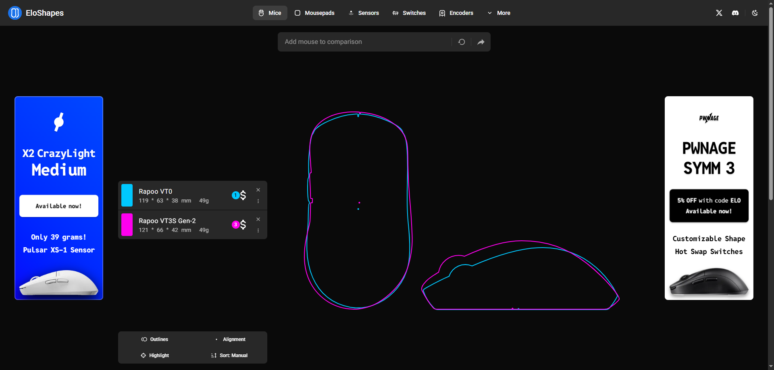Open the Encoders tab
This screenshot has width=774, height=370.
456,13
